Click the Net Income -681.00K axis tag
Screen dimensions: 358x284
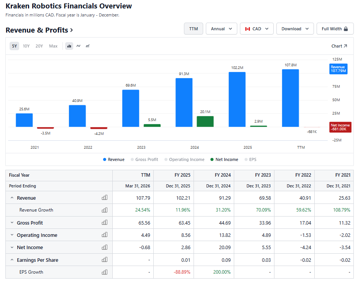[x=340, y=127]
